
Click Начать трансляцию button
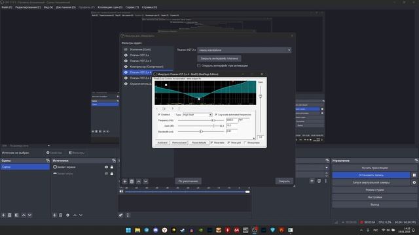tap(374, 168)
